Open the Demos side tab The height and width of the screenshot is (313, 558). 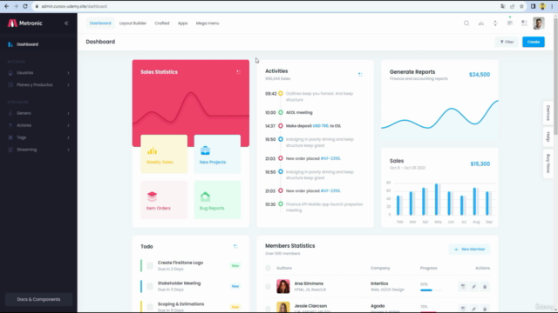coord(548,113)
